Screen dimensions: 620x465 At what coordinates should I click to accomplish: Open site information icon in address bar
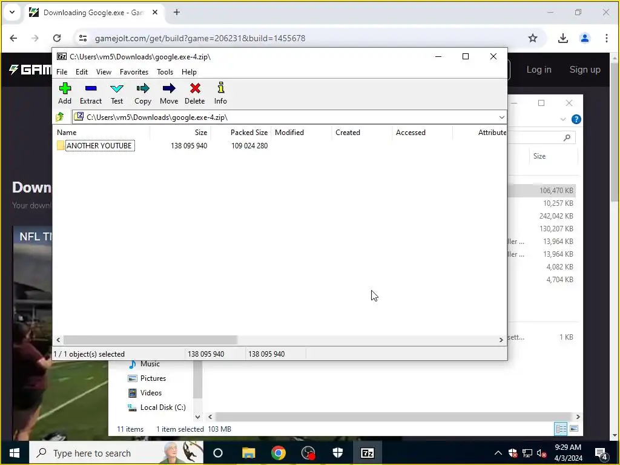[x=82, y=38]
